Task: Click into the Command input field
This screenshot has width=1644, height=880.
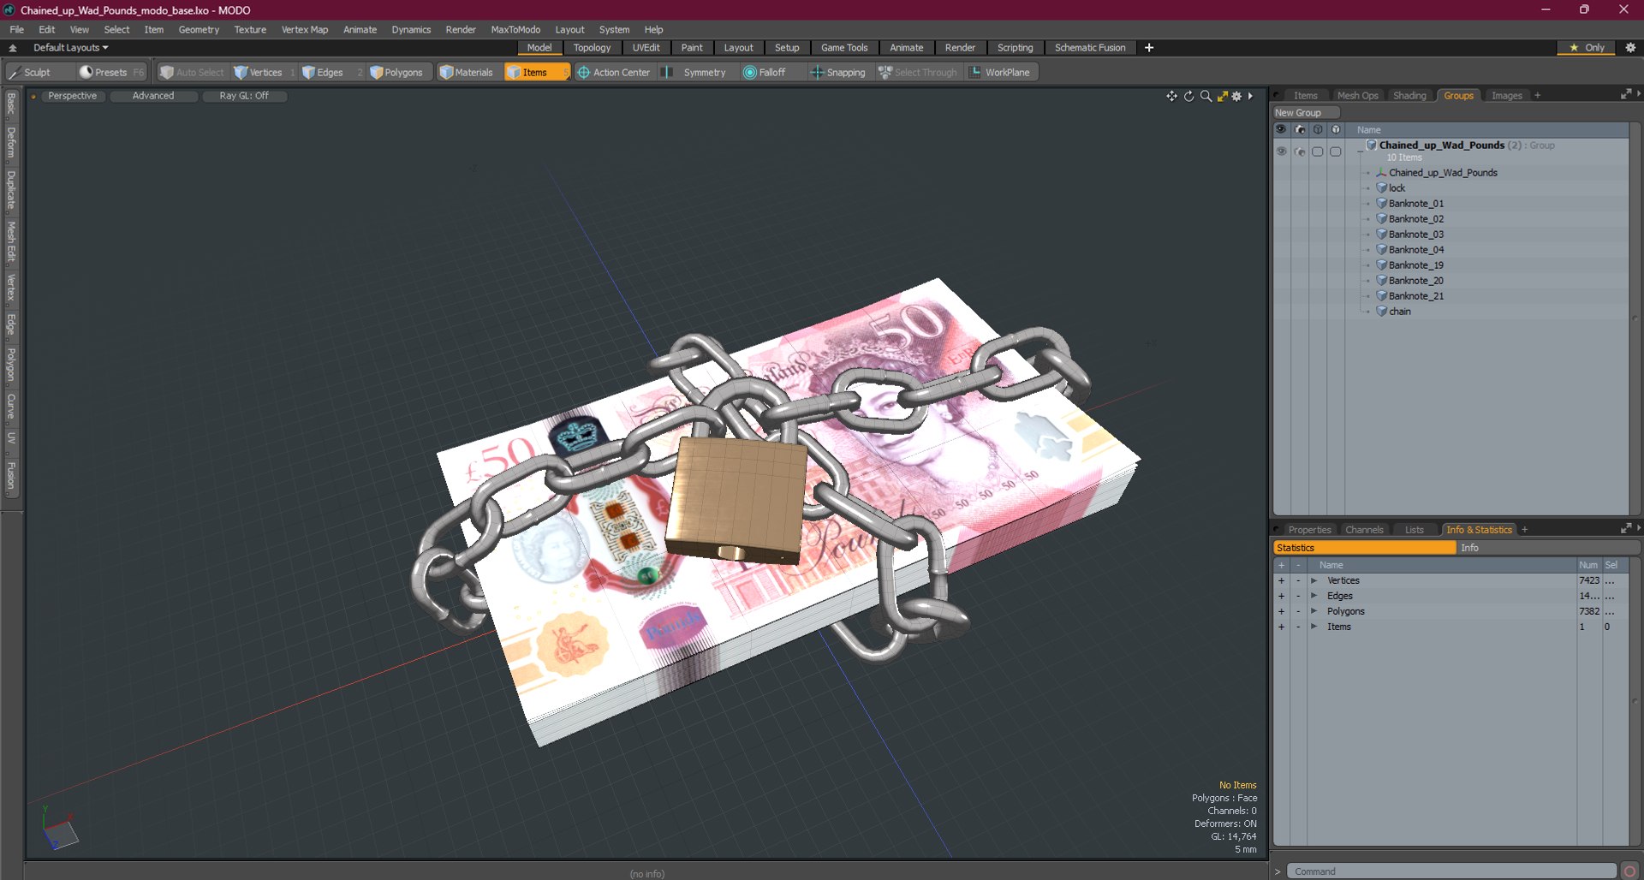Action: [x=1451, y=871]
